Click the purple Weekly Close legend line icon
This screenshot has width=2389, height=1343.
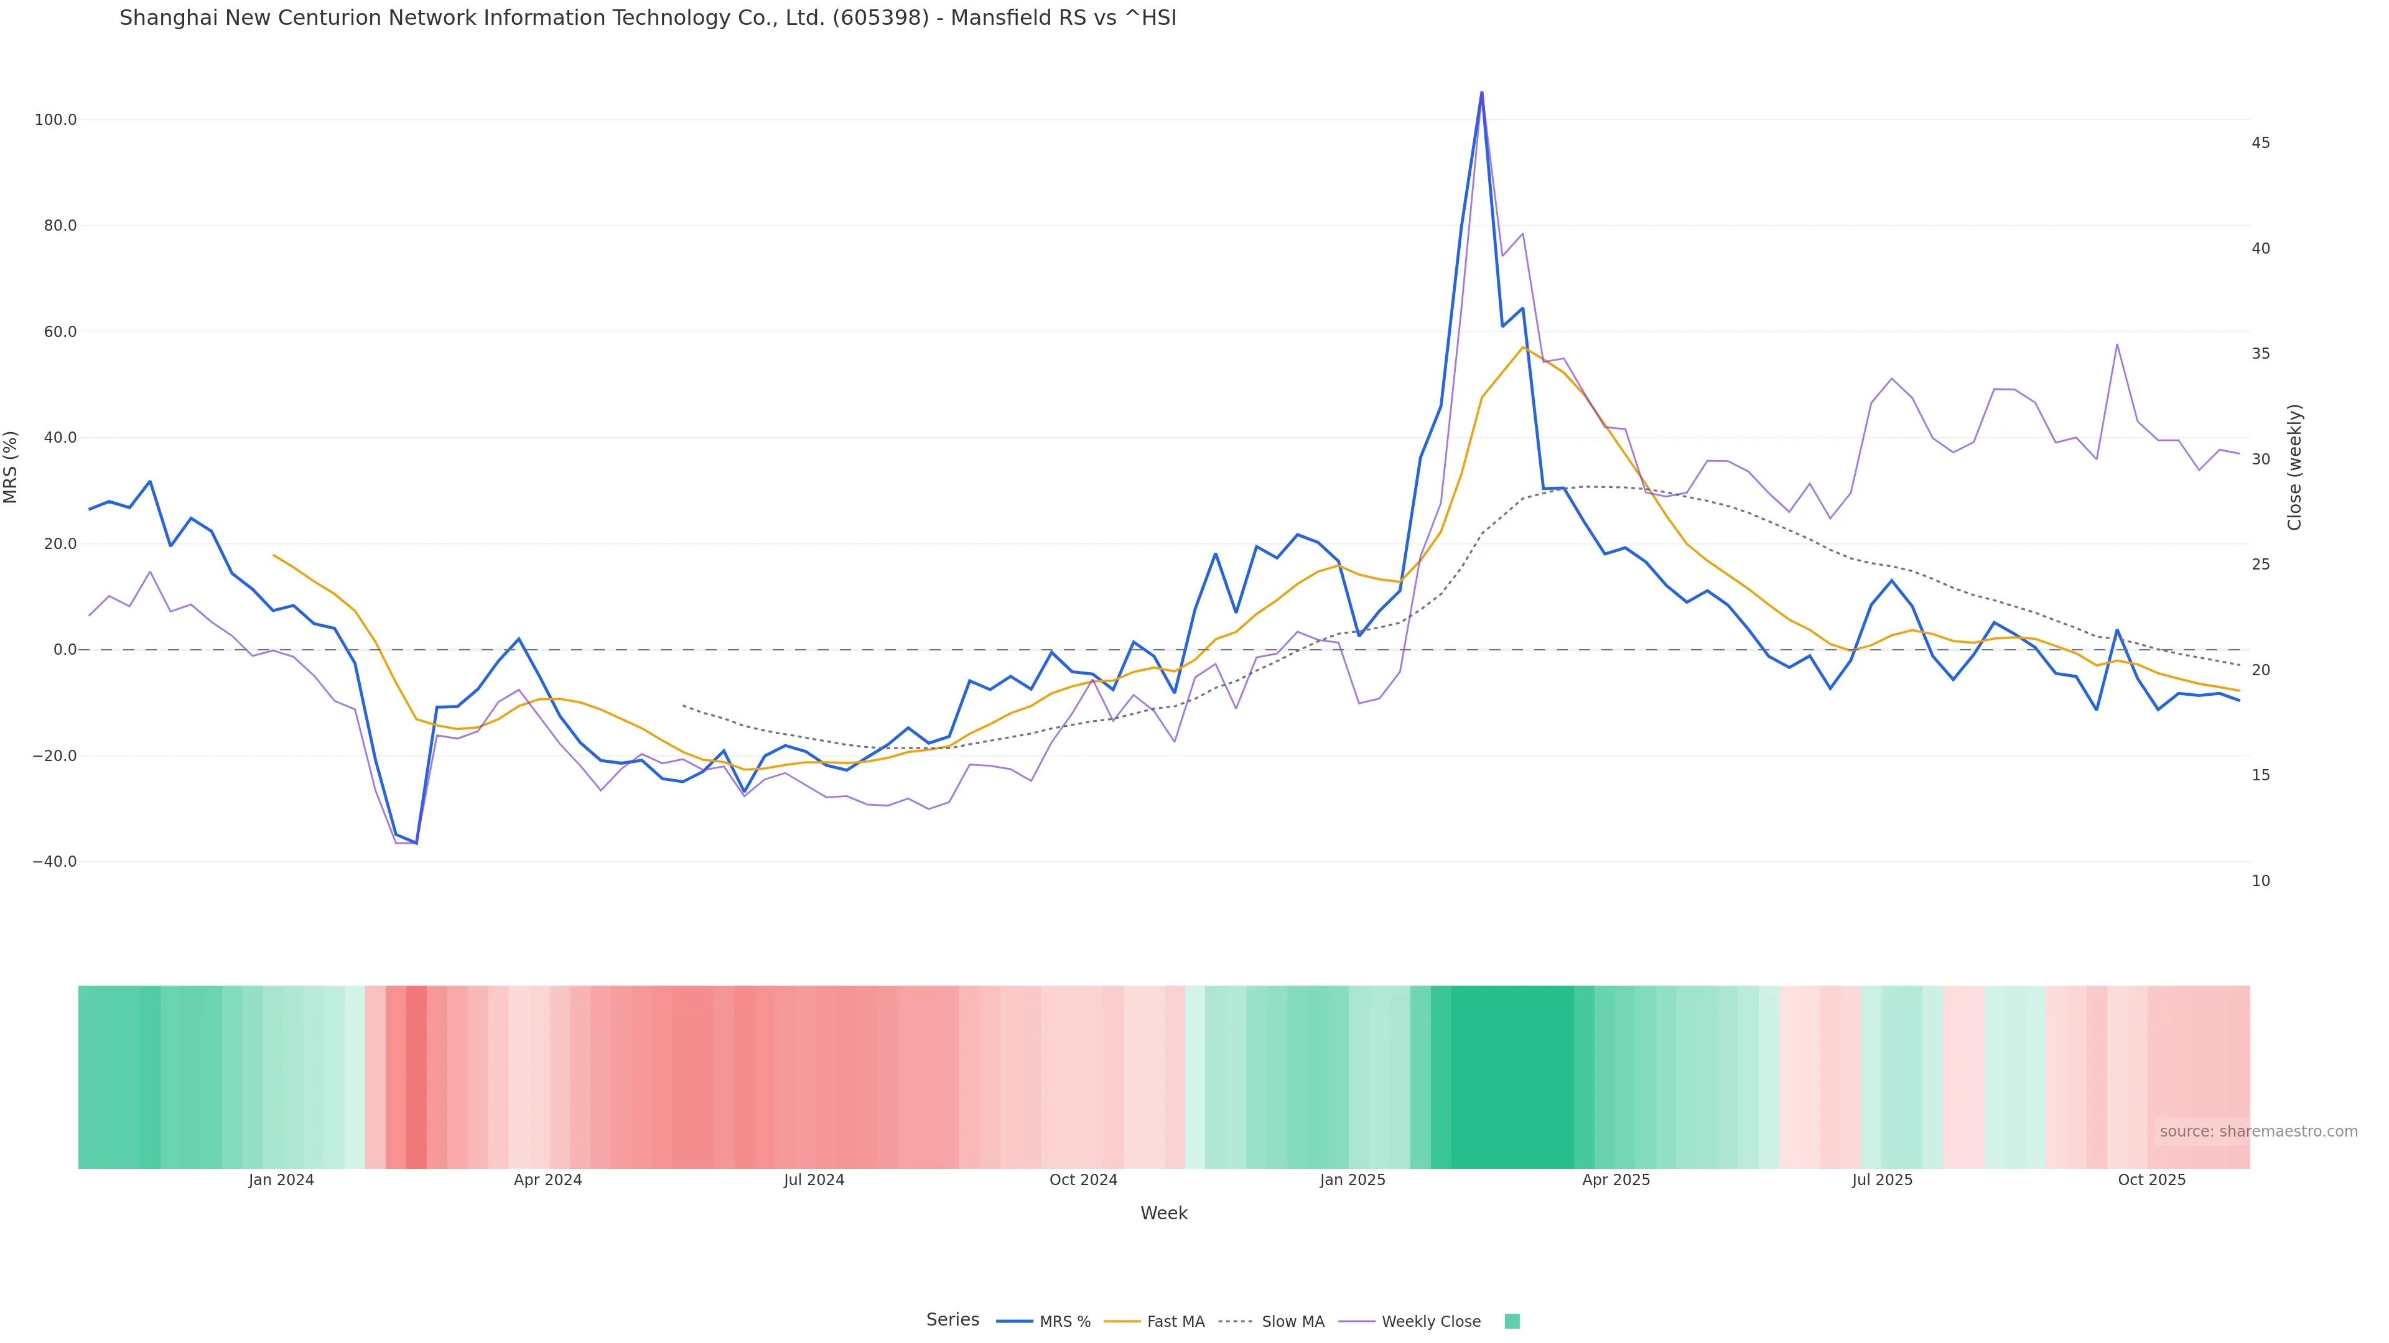(x=1357, y=1322)
